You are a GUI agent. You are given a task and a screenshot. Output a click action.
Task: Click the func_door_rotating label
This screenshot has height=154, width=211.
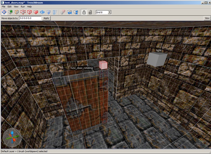(x=82, y=68)
